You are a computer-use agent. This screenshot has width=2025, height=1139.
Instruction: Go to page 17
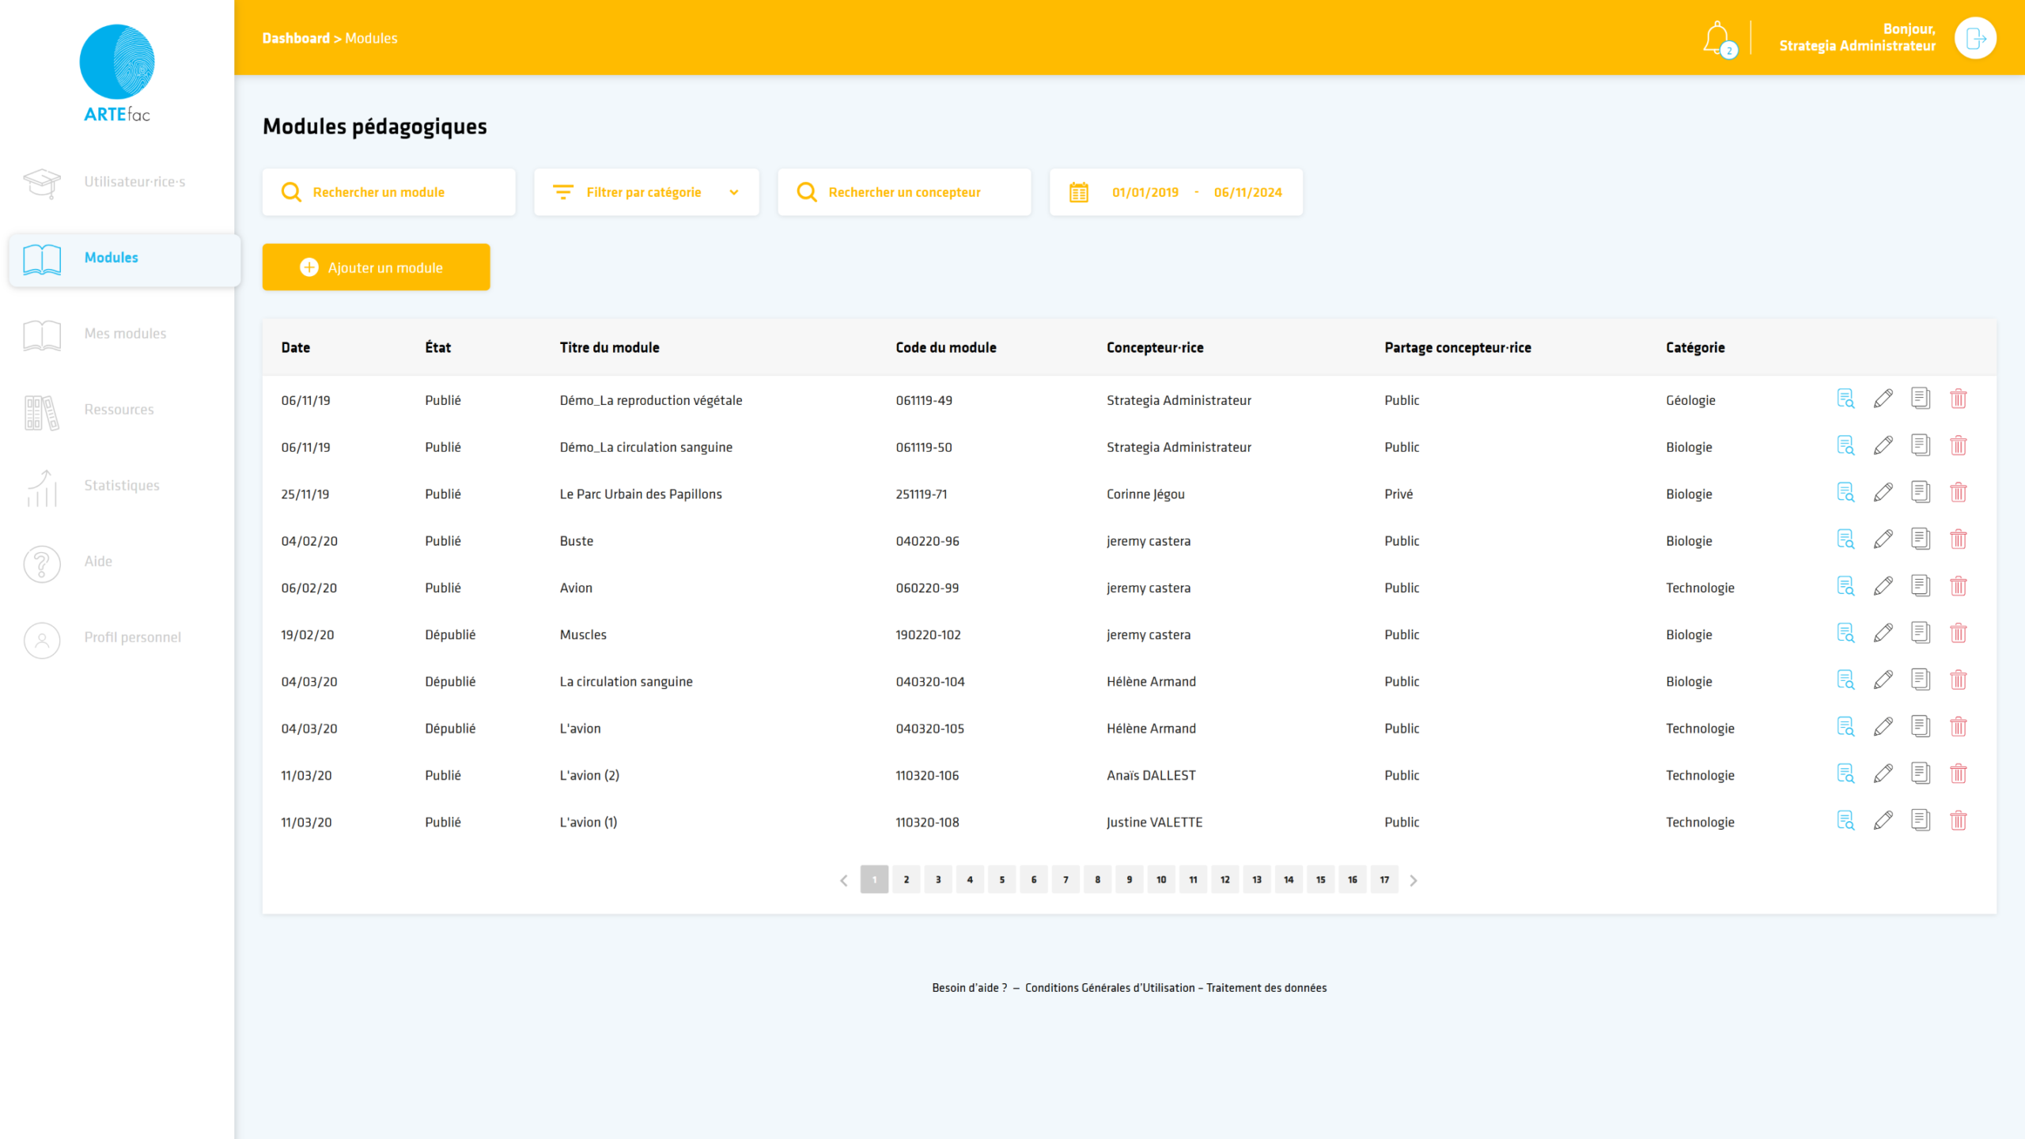click(1384, 880)
